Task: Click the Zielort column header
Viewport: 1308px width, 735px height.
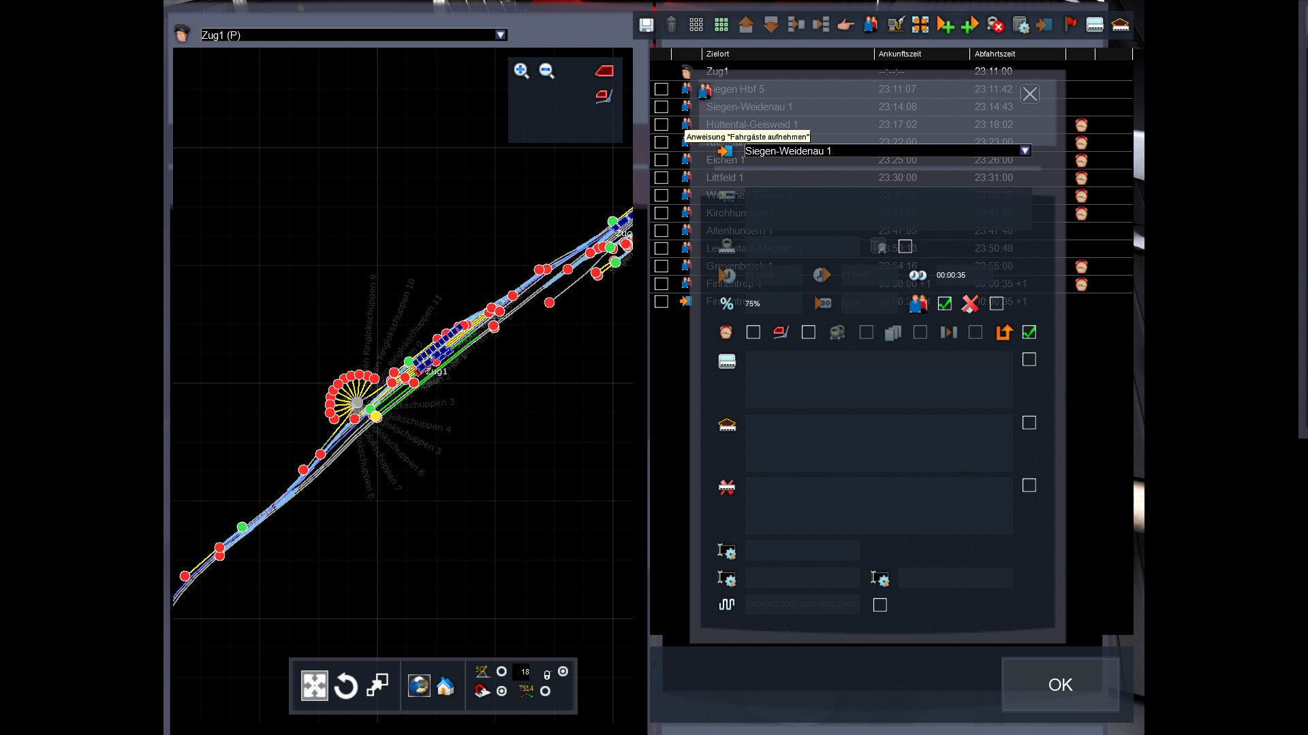Action: pyautogui.click(x=718, y=54)
